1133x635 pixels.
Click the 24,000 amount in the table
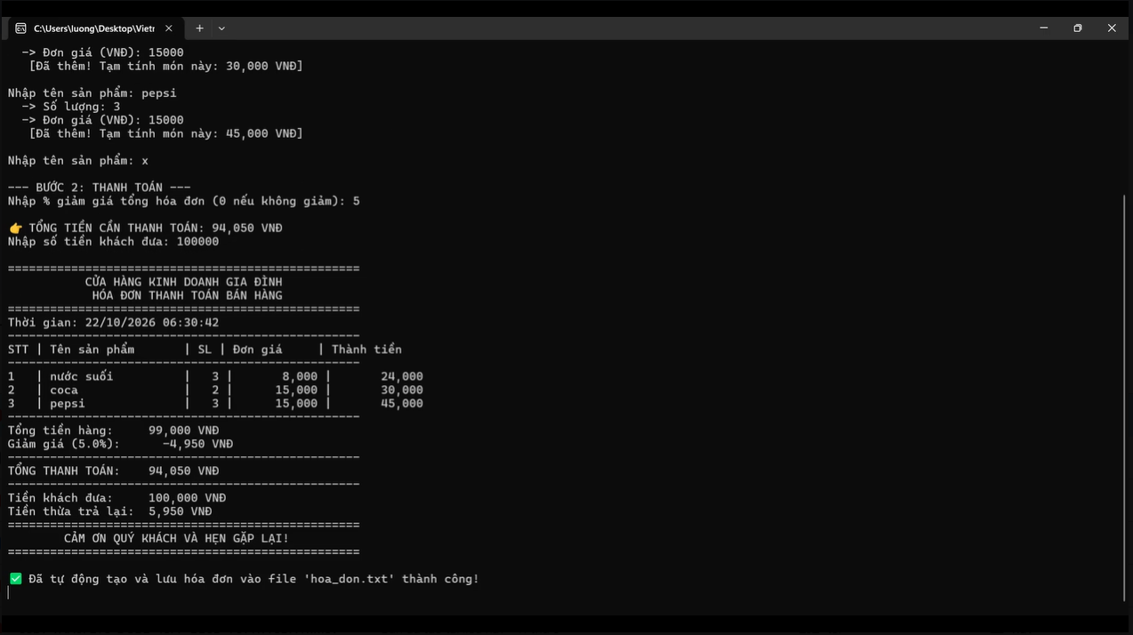402,377
